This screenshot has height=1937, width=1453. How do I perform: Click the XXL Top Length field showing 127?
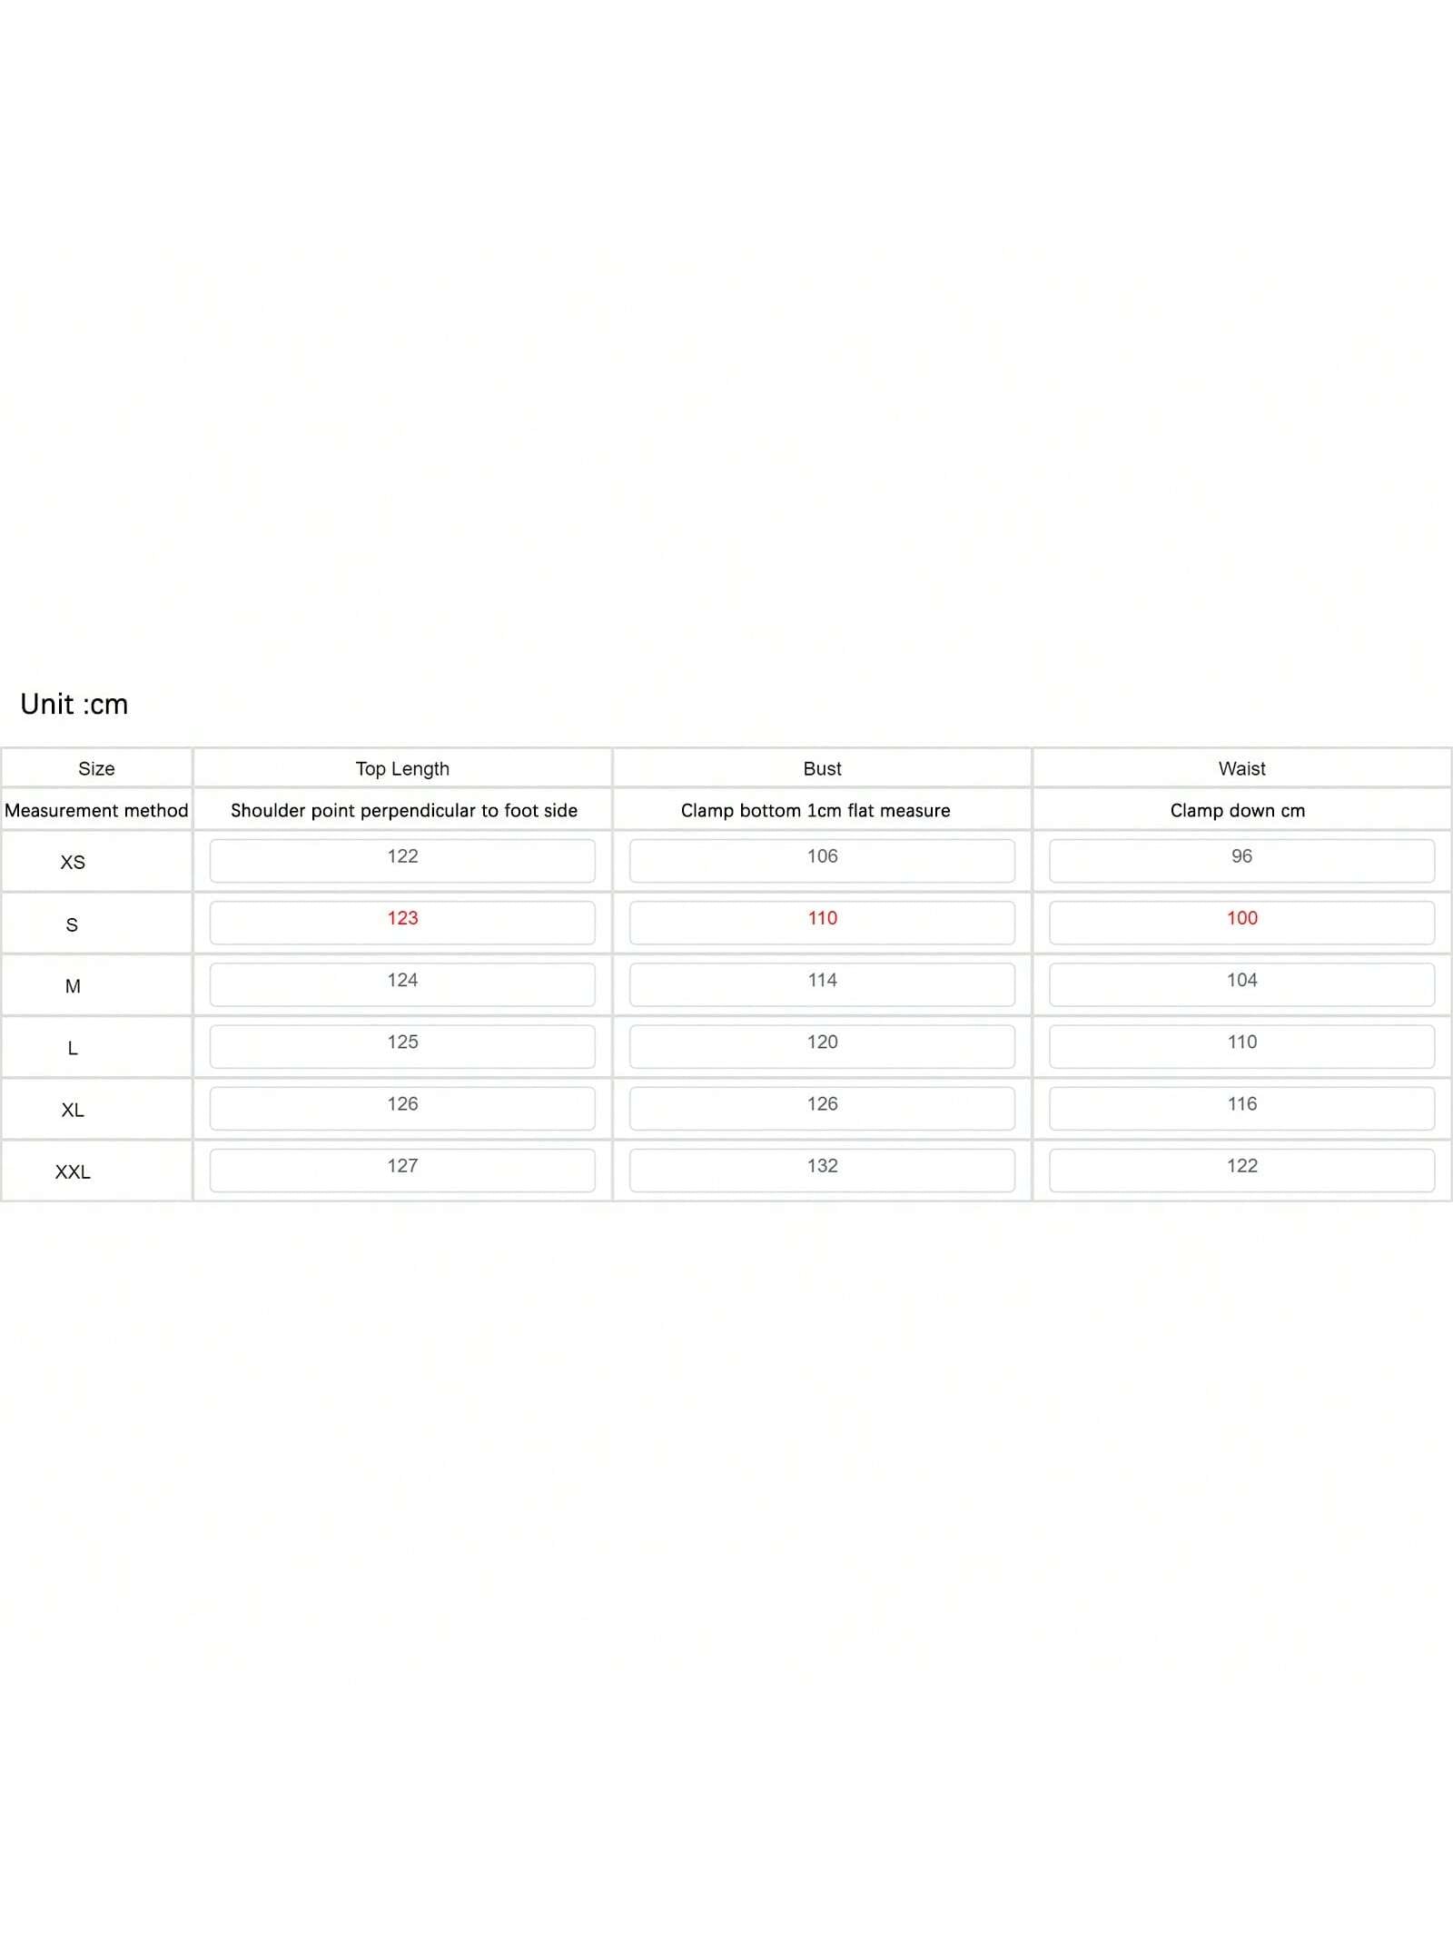[x=402, y=1169]
